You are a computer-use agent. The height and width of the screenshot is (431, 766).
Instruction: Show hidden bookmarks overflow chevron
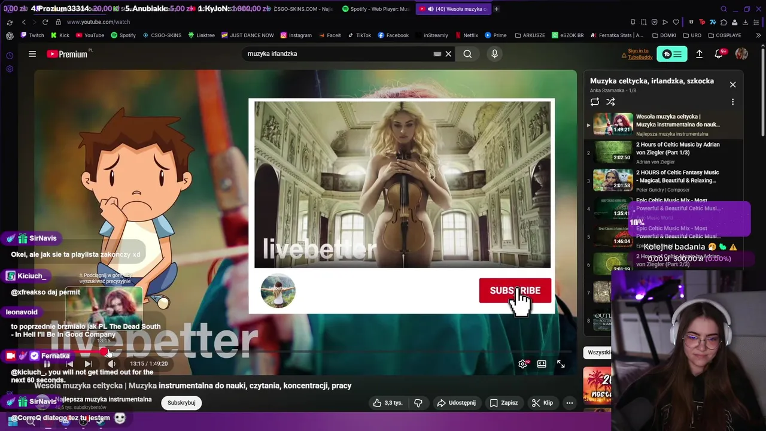(758, 35)
